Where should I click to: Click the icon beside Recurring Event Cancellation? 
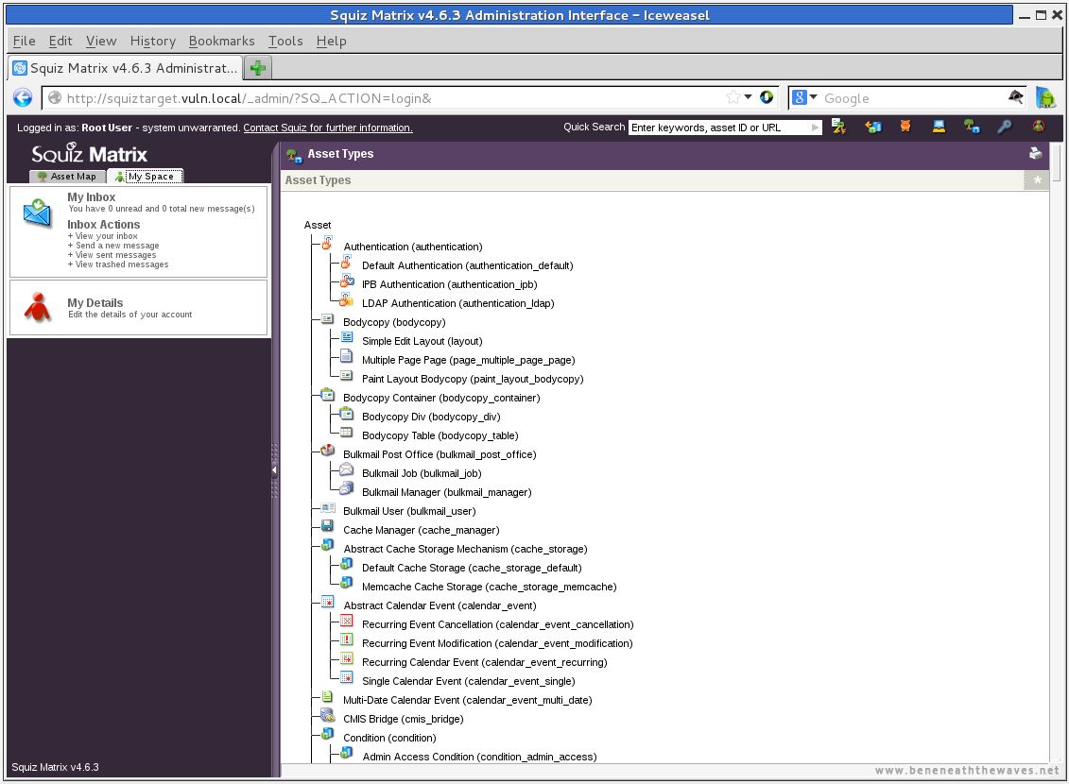point(346,621)
